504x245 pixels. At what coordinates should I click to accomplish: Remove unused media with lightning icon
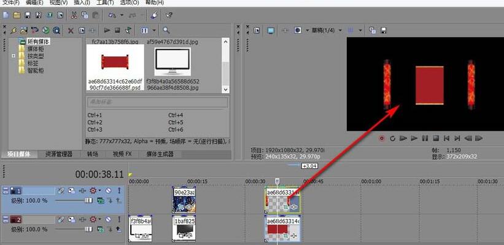14,30
